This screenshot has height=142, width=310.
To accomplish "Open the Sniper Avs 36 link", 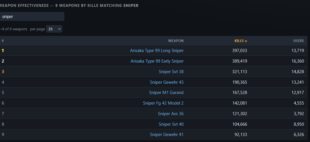I will (171, 114).
